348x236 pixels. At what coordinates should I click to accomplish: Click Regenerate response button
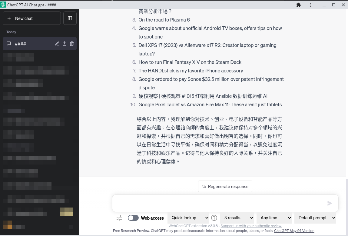225,187
